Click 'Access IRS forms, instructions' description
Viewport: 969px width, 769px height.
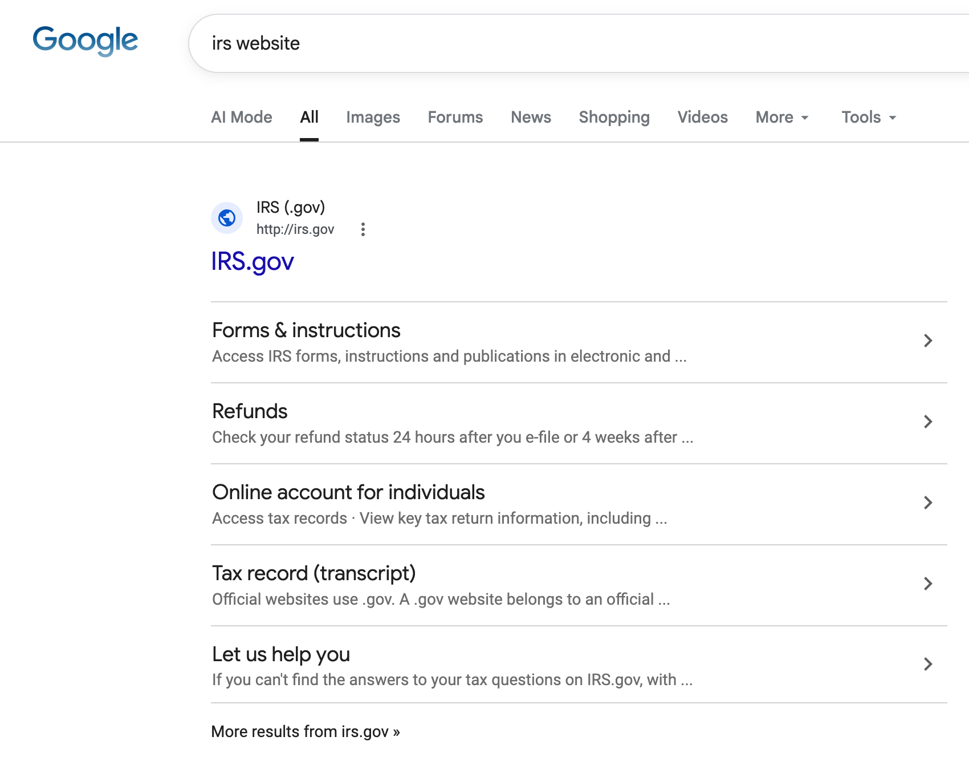tap(449, 356)
